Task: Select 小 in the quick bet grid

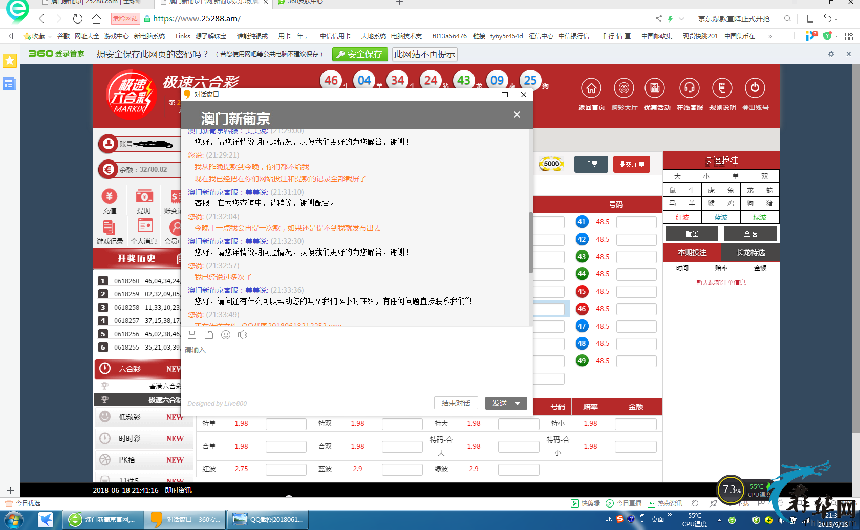Action: [706, 176]
